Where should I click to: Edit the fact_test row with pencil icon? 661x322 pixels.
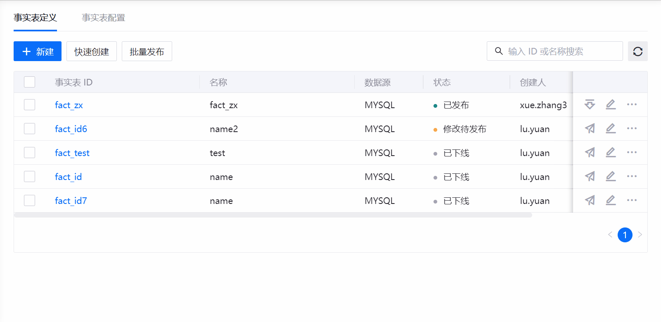611,153
